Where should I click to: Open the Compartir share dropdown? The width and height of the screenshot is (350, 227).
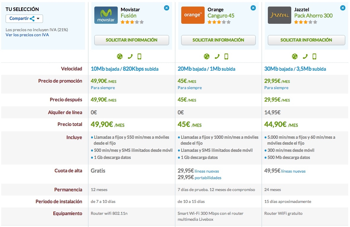coord(24,18)
